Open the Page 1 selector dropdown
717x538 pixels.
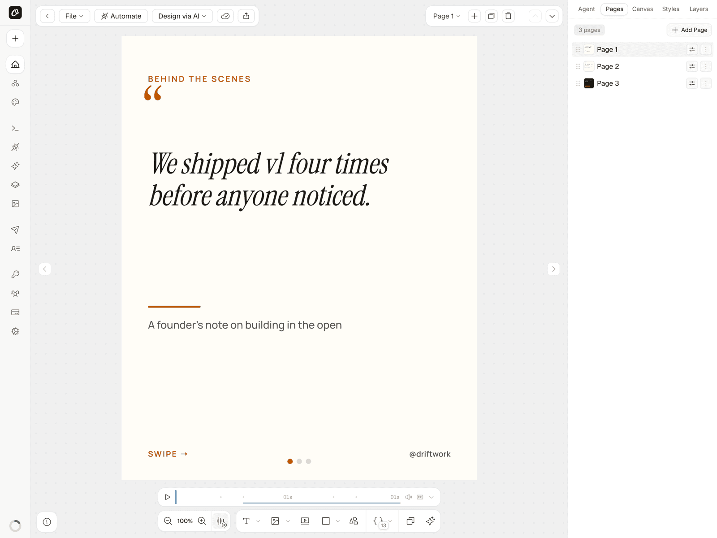coord(447,16)
